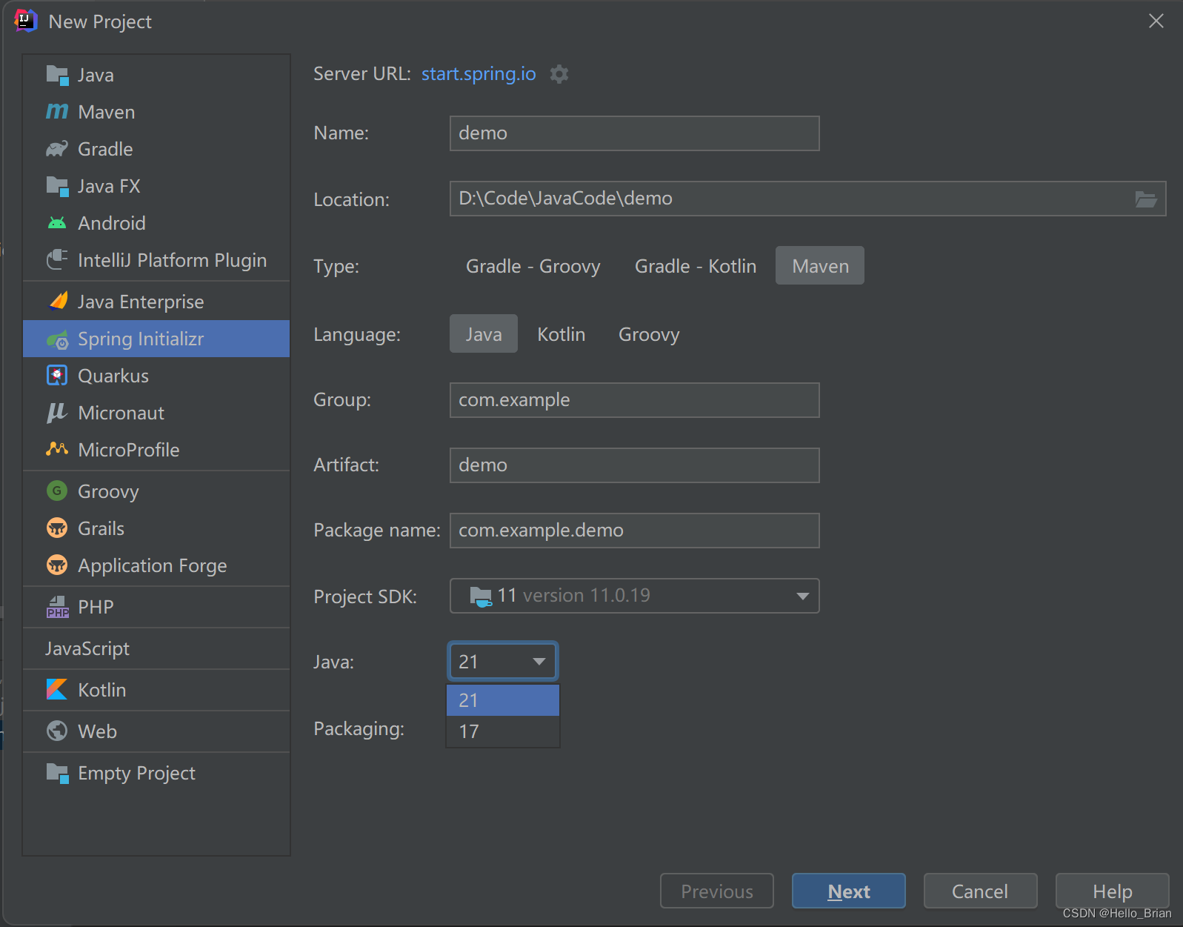1183x927 pixels.
Task: Click the Web globe icon
Action: click(x=57, y=731)
